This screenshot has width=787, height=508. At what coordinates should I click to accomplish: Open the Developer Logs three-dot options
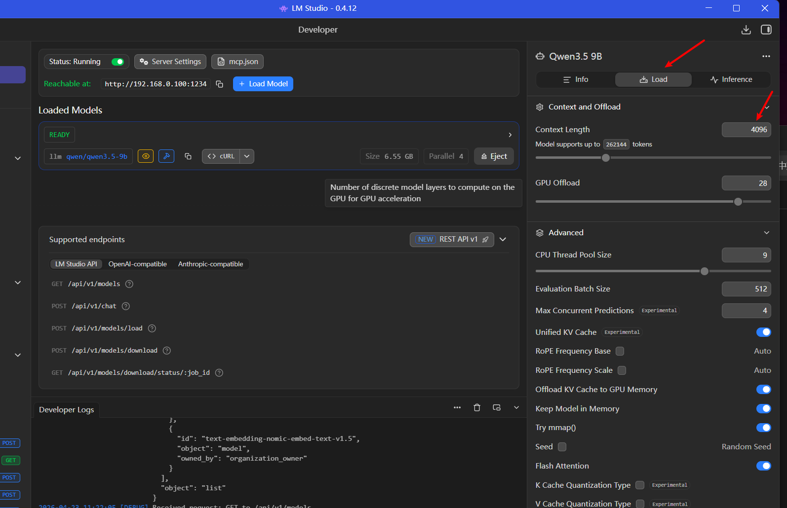coord(457,407)
